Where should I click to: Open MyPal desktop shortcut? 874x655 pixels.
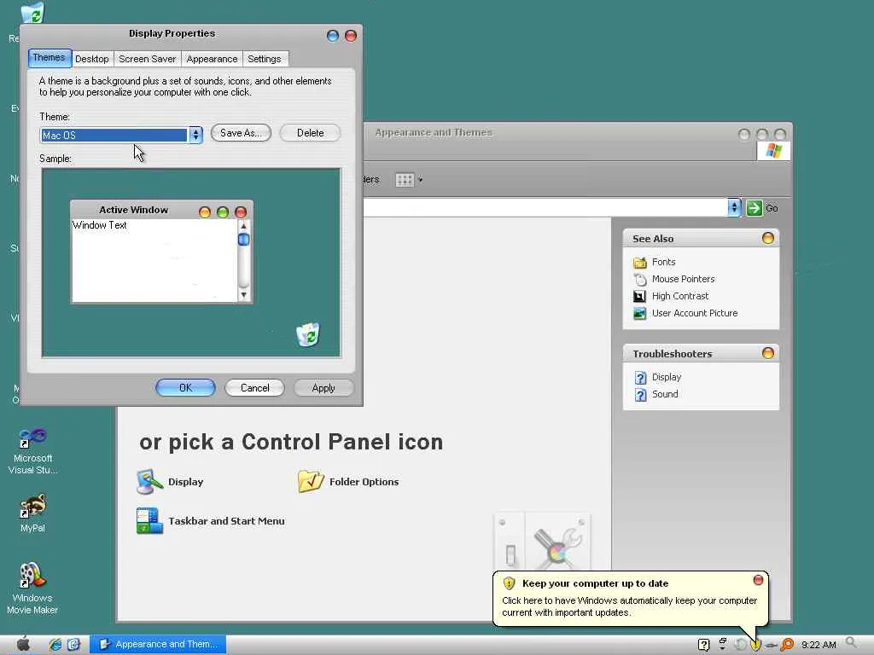[x=33, y=513]
